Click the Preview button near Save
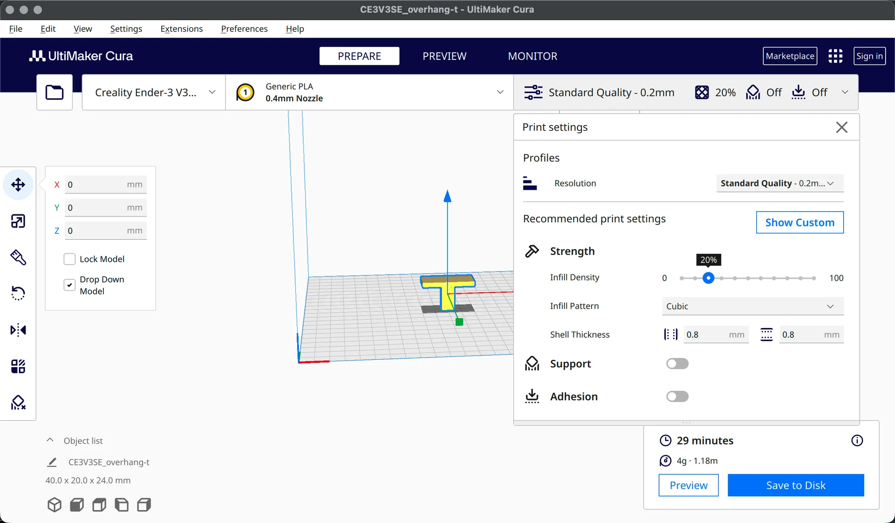Screen dimensions: 895x523 688,485
